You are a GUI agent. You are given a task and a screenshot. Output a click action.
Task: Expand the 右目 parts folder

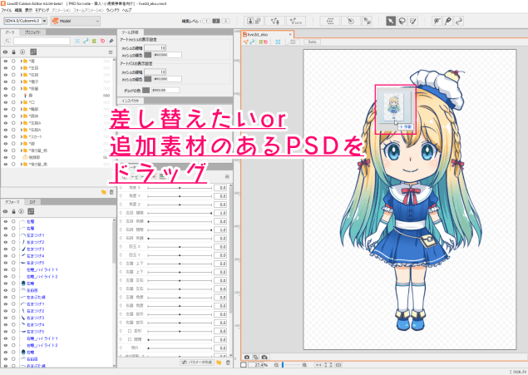click(22, 75)
